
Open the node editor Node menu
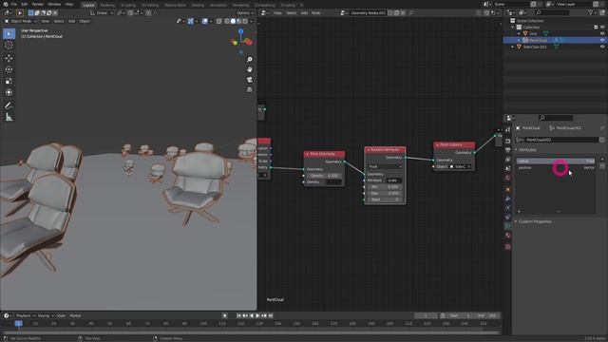point(316,12)
